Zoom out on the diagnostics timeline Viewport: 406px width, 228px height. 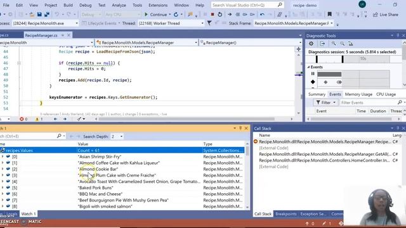tap(343, 44)
